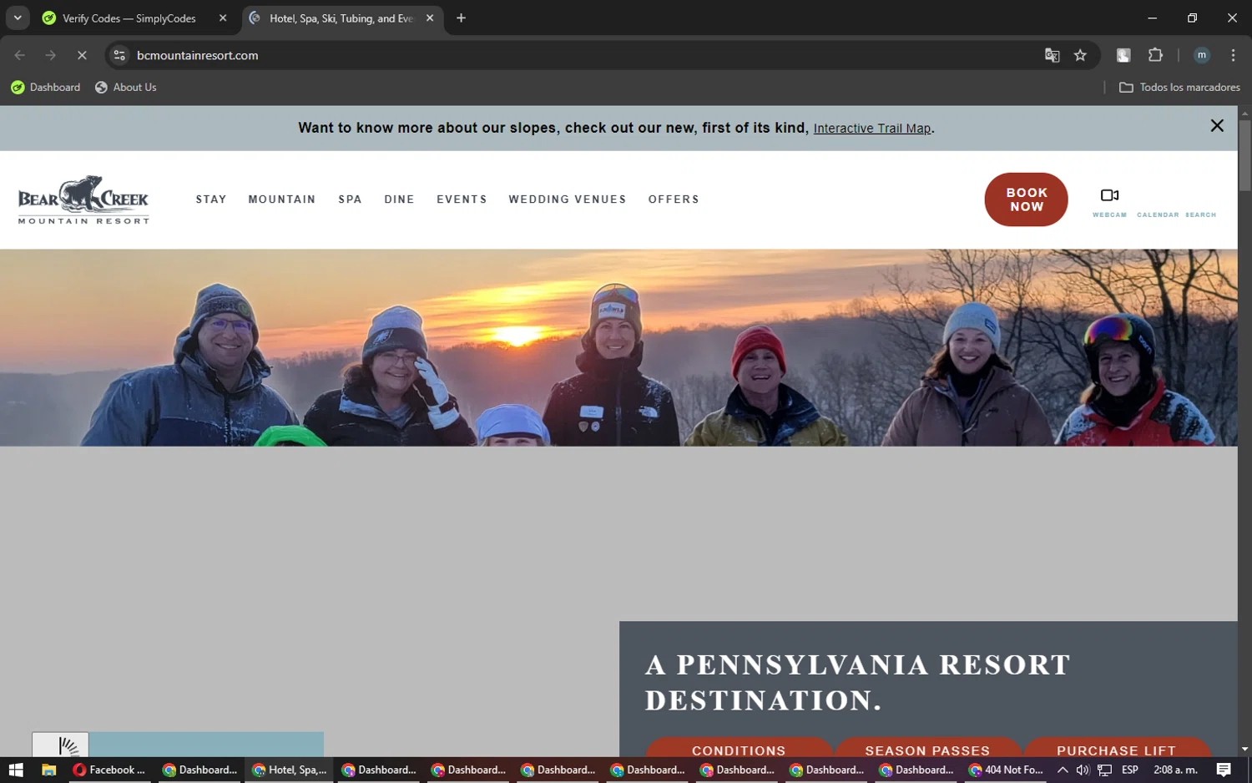Bookmark this page with the star

1080,55
